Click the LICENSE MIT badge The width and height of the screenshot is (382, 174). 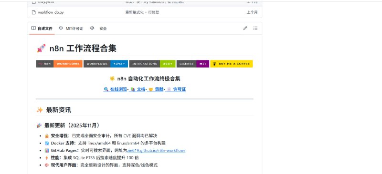pyautogui.click(x=193, y=64)
